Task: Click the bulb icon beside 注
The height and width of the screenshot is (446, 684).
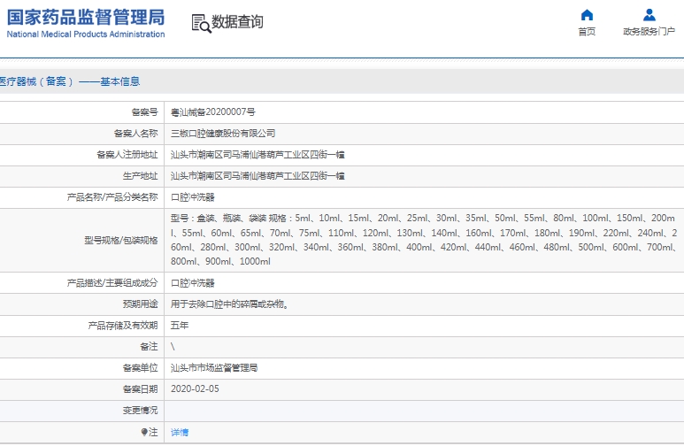Action: click(x=144, y=432)
